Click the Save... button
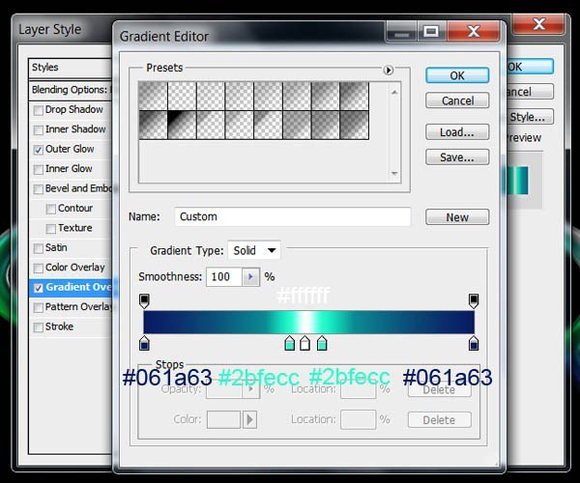The image size is (580, 483). click(x=457, y=157)
